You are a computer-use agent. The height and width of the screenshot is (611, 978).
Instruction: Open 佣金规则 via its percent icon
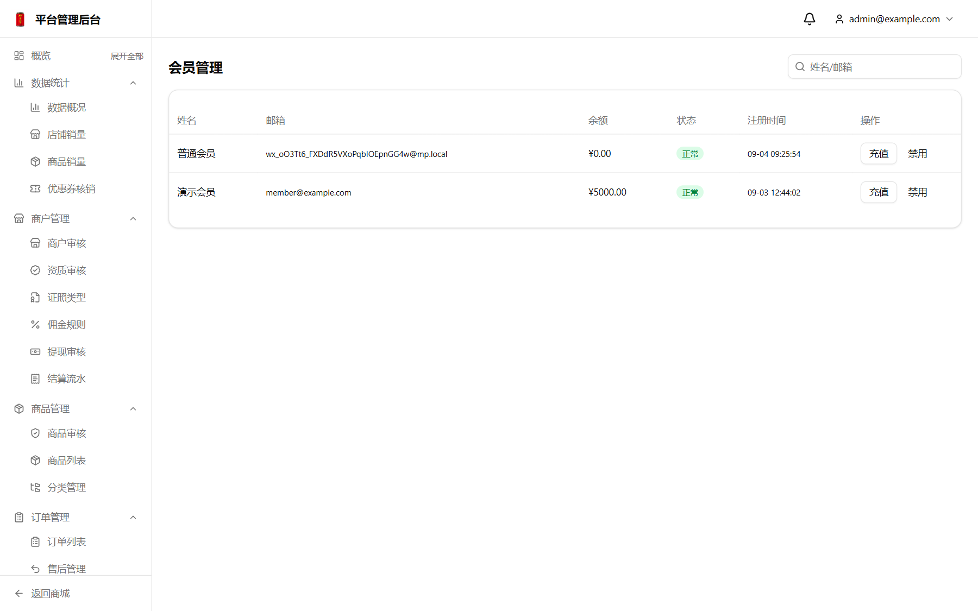[35, 325]
